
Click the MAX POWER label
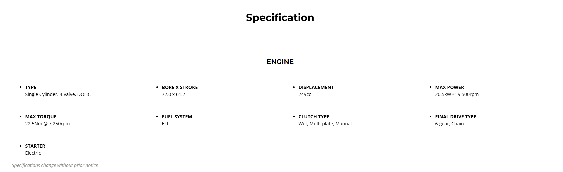(449, 87)
